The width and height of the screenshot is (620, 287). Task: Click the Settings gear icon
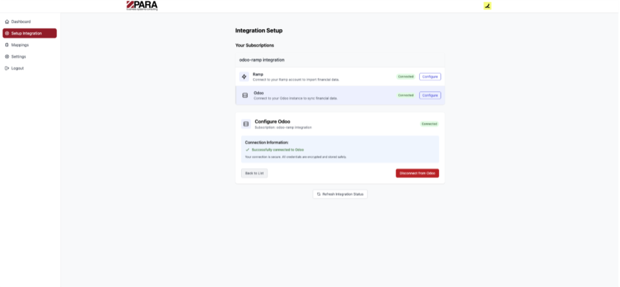coord(7,56)
